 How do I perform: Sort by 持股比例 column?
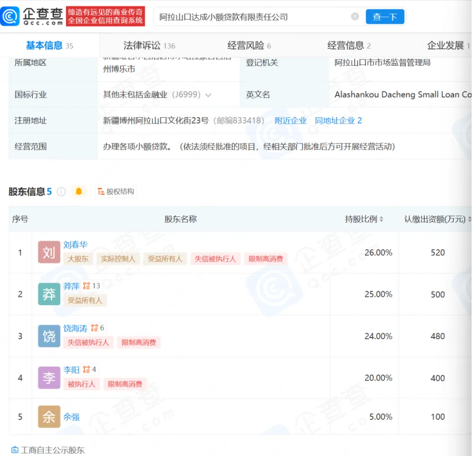(x=381, y=219)
